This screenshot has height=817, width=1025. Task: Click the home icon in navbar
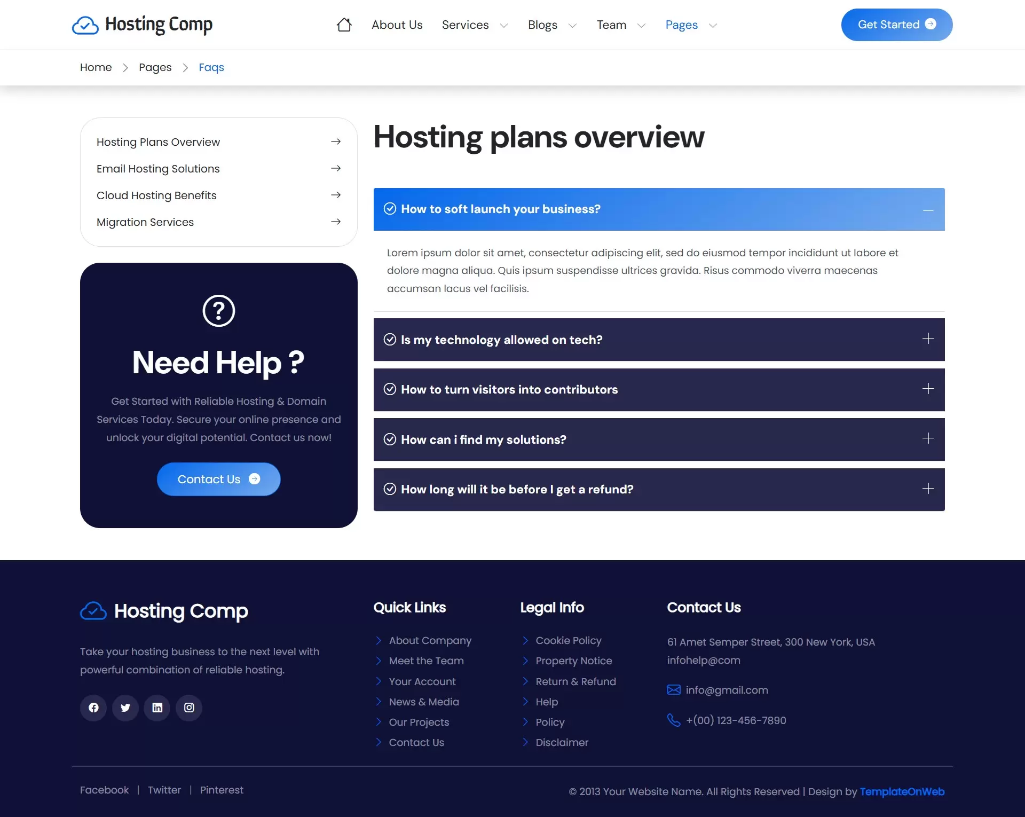click(344, 25)
